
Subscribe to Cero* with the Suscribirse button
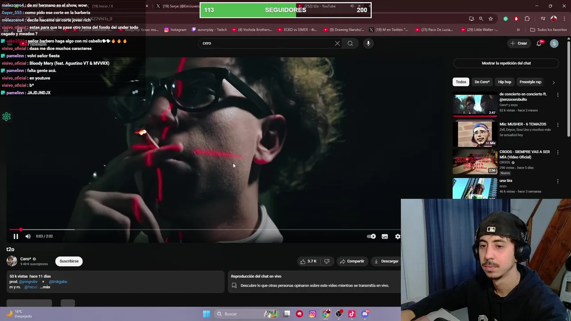pyautogui.click(x=69, y=261)
